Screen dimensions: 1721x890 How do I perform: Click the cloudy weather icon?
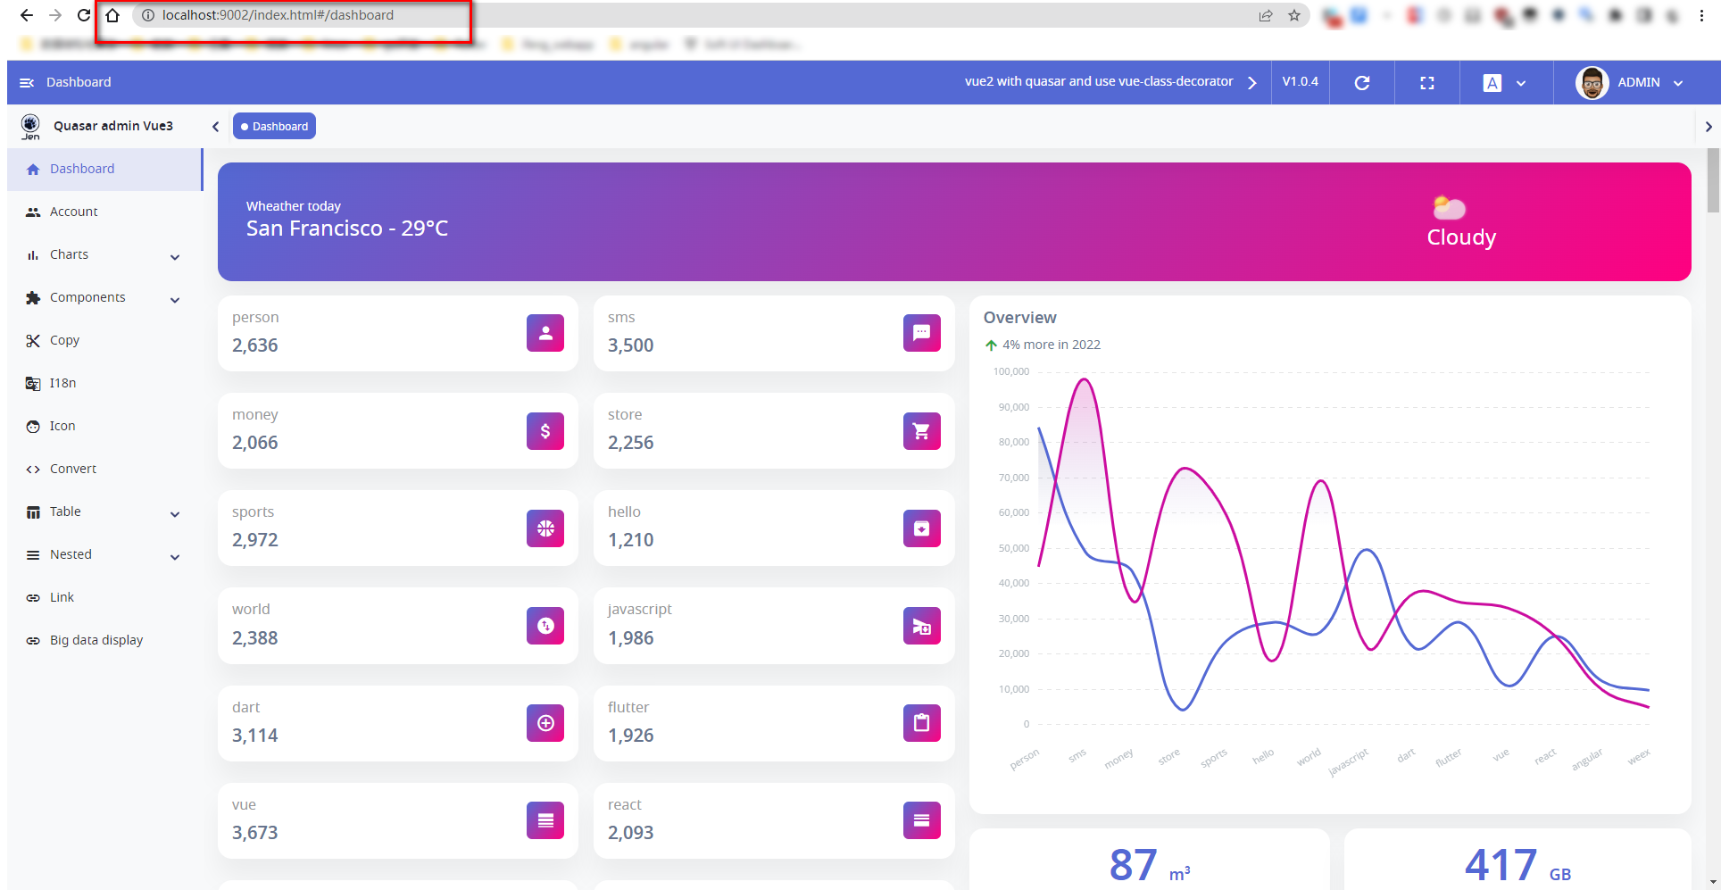[1449, 208]
